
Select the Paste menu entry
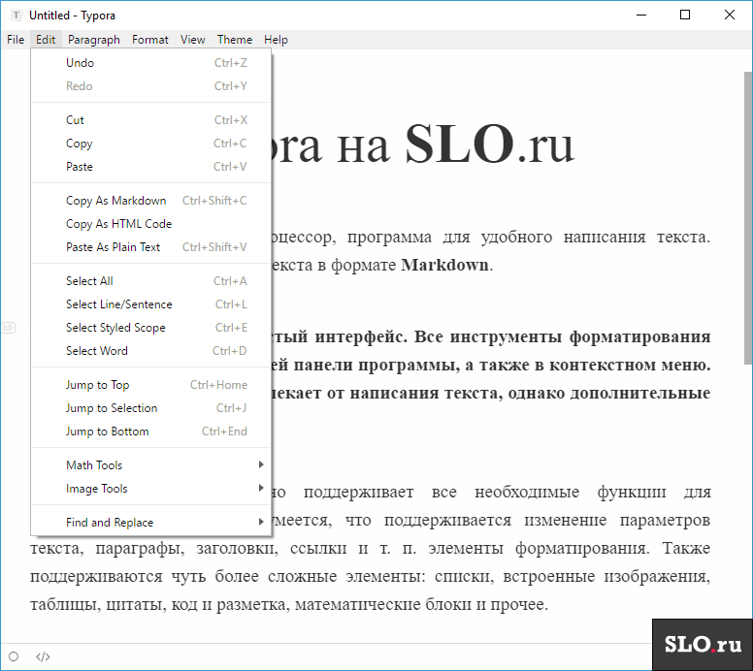tap(151, 167)
